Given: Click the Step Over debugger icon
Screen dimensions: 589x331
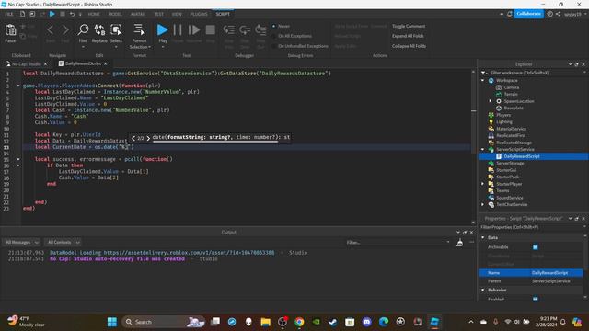Looking at the screenshot, I should pos(245,30).
